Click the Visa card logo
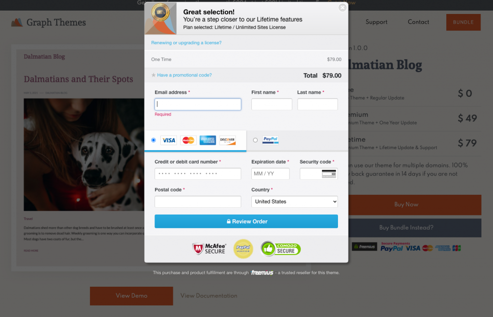This screenshot has width=493, height=317. click(x=169, y=140)
